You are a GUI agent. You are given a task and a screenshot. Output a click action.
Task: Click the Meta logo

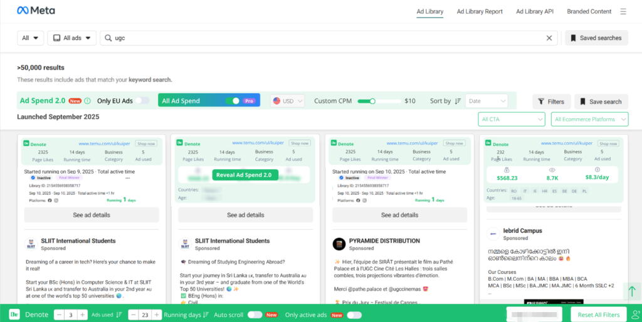coord(36,11)
